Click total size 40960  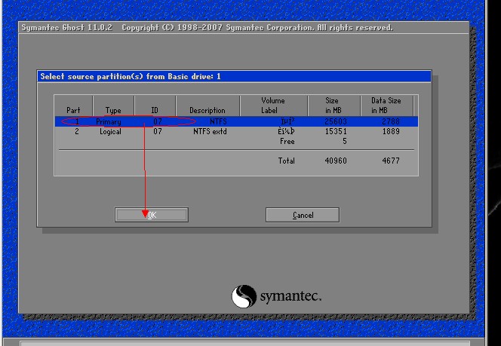click(336, 161)
